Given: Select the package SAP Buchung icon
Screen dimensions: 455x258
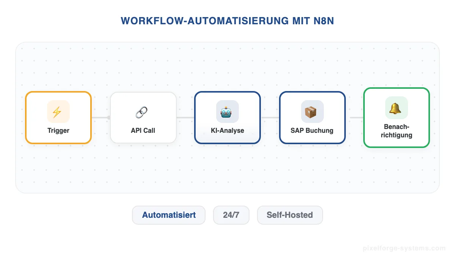Looking at the screenshot, I should coord(312,112).
